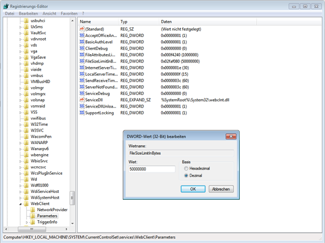Screen dimensions: 325x243
Task: Expand the WcsPlugInService tree node
Action: coord(20,174)
